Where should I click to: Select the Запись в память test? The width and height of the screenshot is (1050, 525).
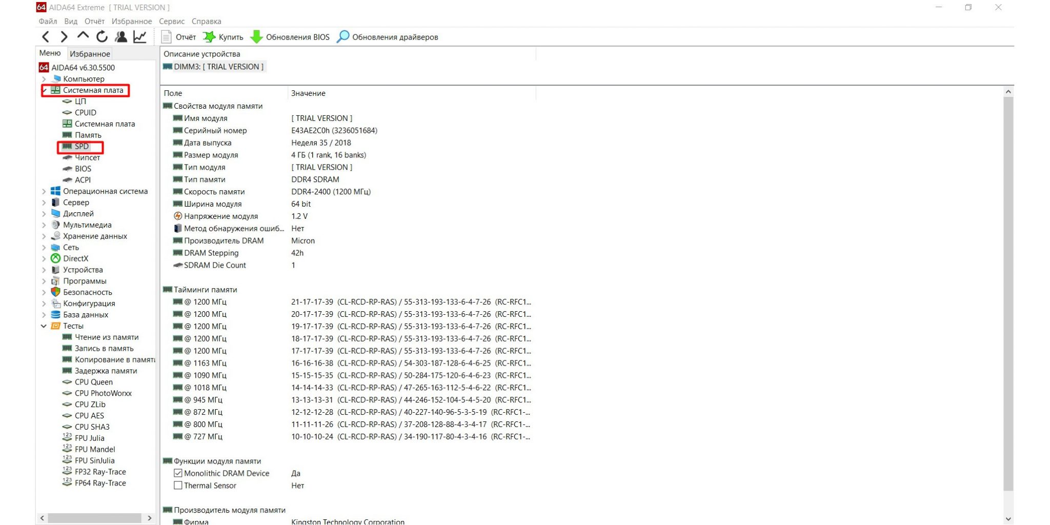click(104, 349)
